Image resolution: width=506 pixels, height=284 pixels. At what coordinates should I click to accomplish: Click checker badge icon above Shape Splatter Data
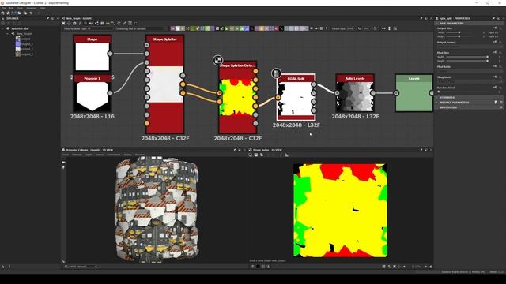tap(218, 60)
